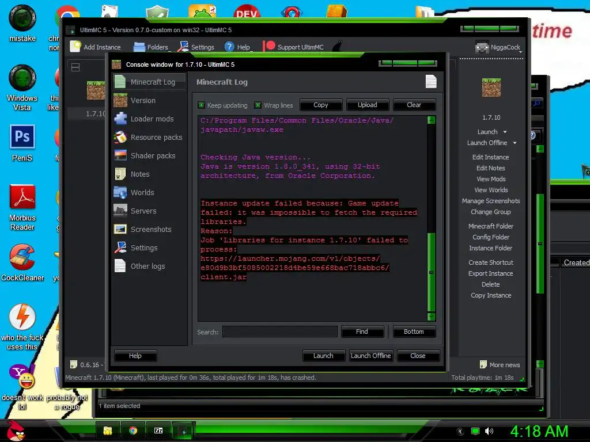Image resolution: width=590 pixels, height=442 pixels.
Task: Toggle the Wrap lines checkbox
Action: point(258,105)
